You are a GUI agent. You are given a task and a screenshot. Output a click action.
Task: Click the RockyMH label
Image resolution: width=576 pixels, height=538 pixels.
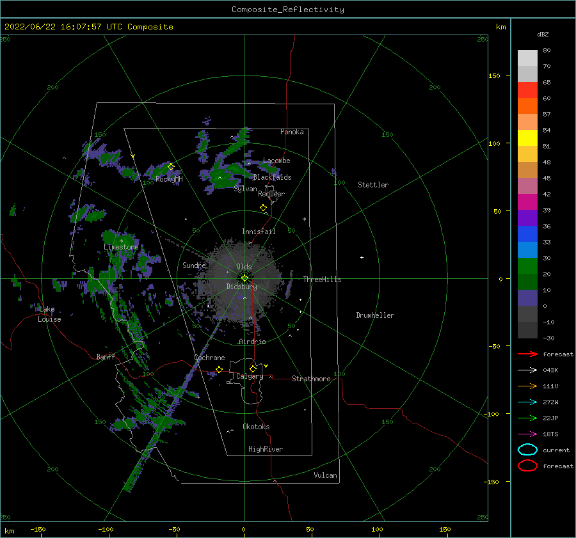(169, 179)
